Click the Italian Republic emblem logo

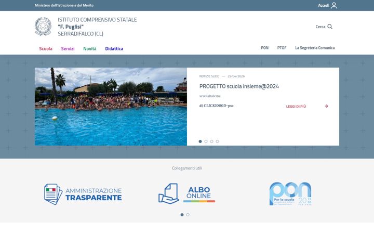tap(43, 27)
